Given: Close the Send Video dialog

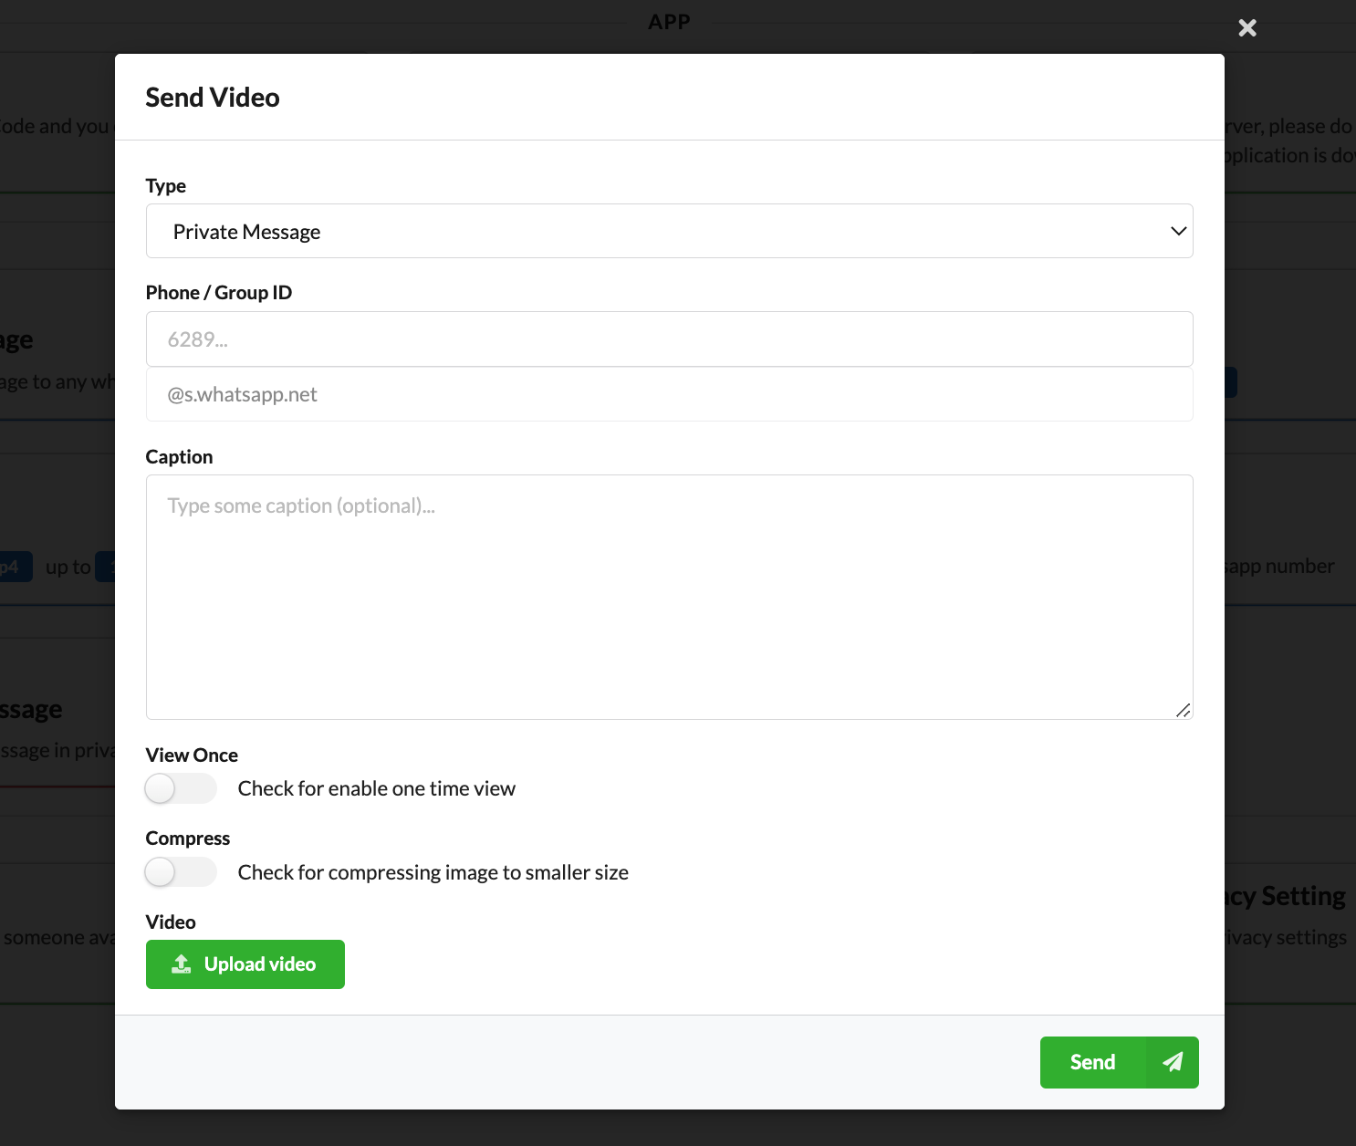Looking at the screenshot, I should pos(1246,28).
